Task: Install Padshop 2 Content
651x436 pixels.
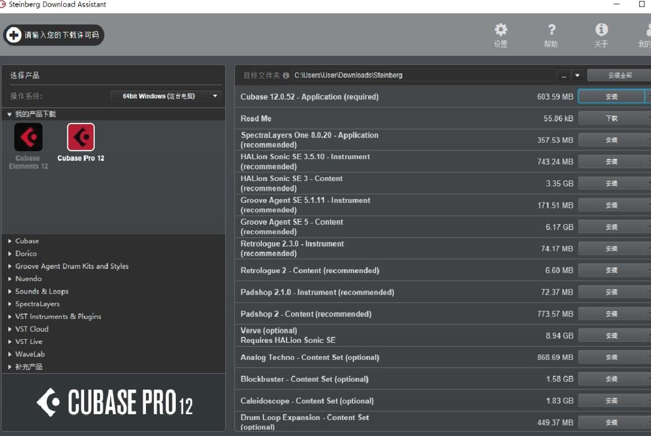Action: [x=611, y=314]
